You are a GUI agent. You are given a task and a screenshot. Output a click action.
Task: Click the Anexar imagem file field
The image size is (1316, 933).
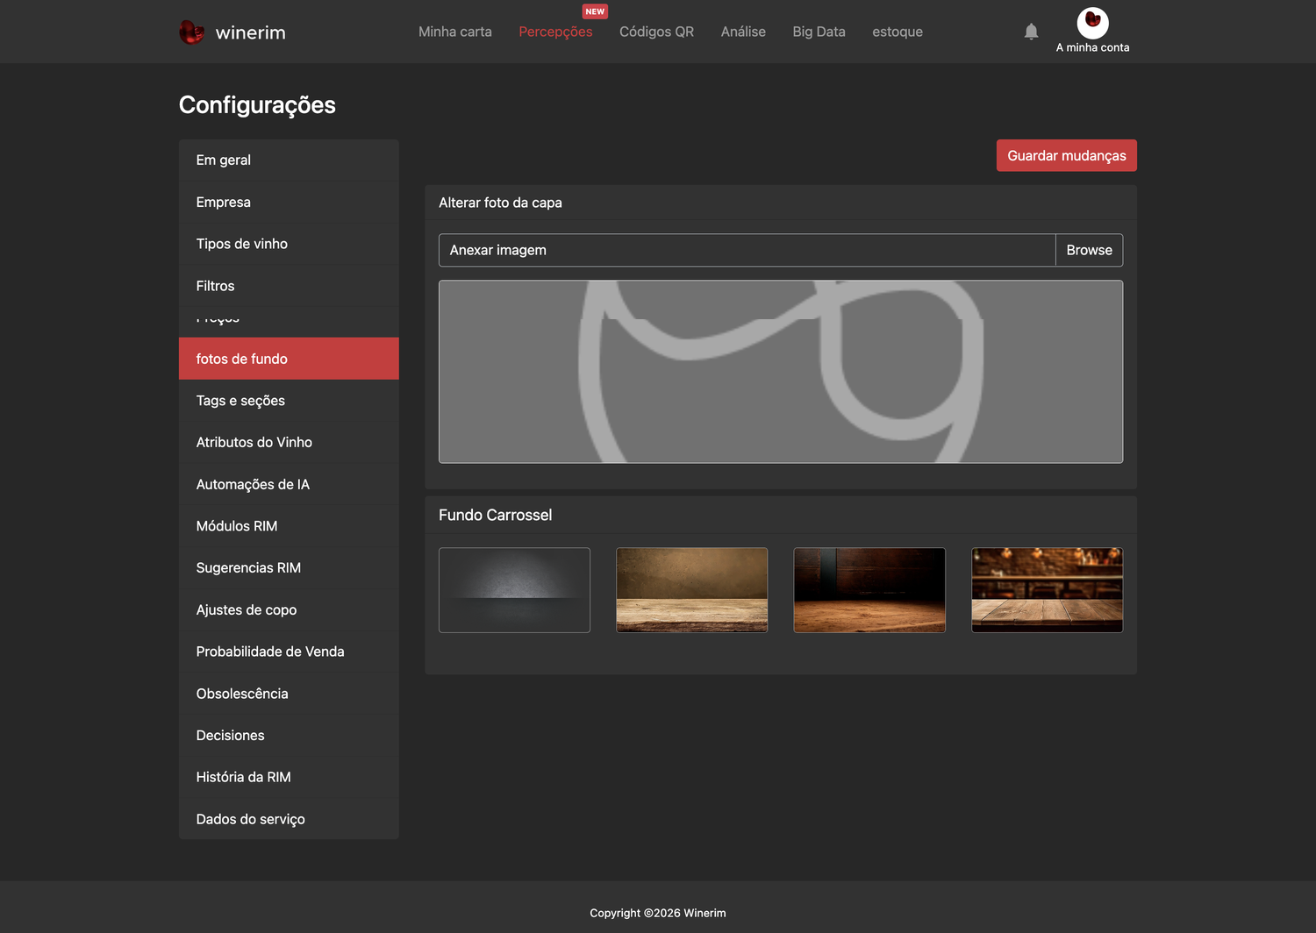pos(747,250)
